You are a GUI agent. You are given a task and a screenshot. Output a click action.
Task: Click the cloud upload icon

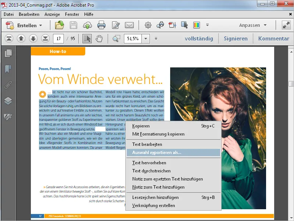coord(87,25)
